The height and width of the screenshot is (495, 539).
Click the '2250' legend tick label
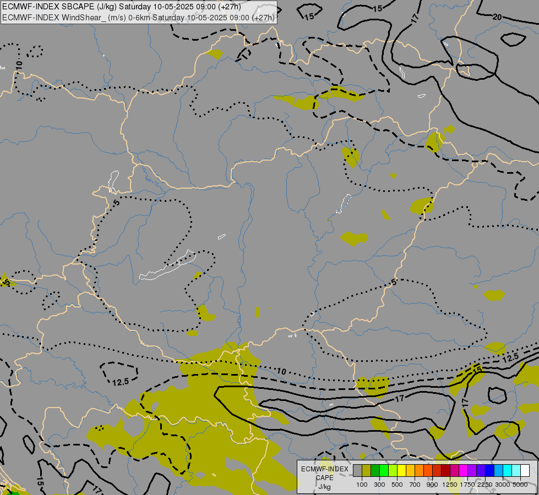point(485,485)
